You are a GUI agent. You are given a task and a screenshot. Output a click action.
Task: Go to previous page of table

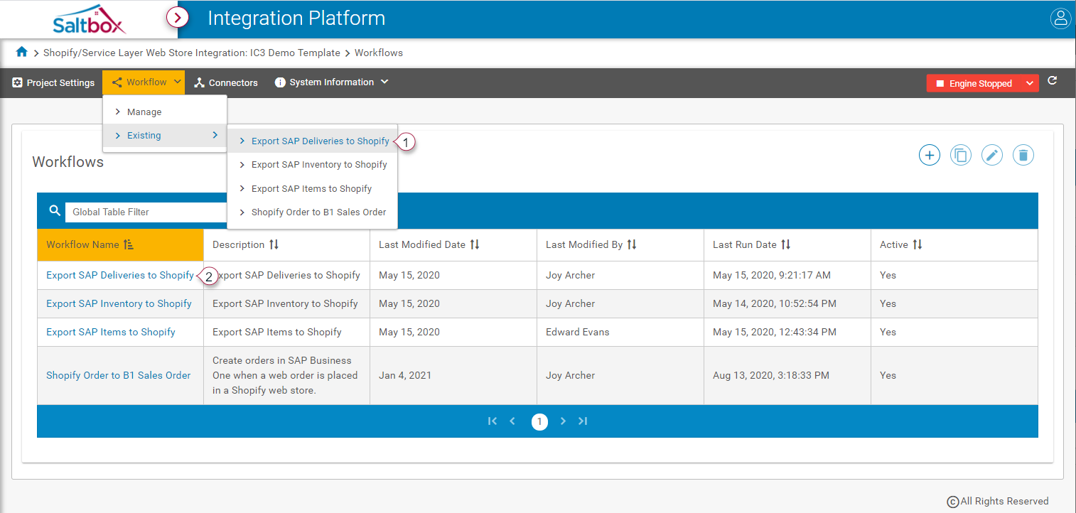pos(512,421)
